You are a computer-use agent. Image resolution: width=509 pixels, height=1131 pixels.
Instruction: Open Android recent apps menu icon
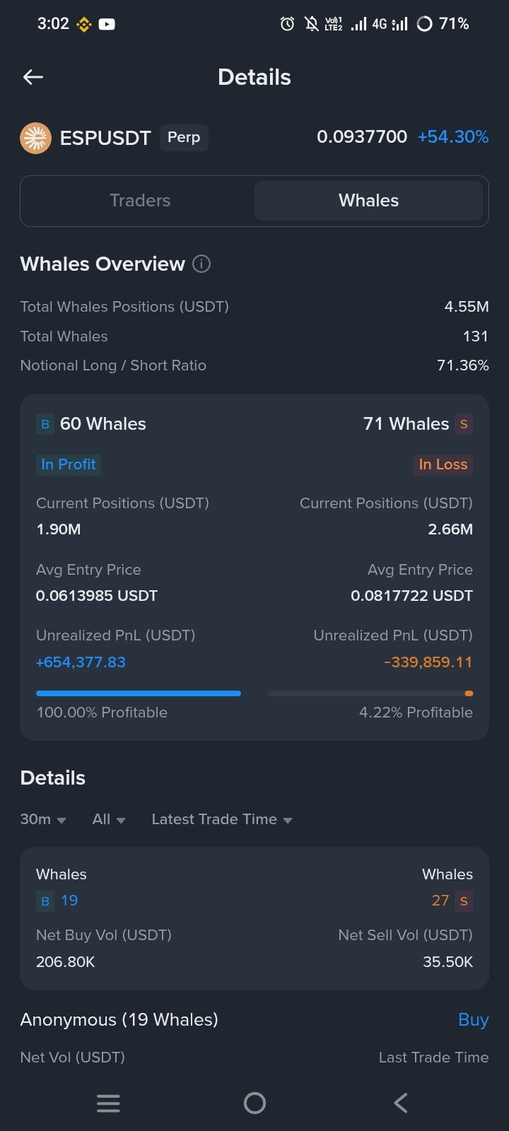(x=108, y=1103)
